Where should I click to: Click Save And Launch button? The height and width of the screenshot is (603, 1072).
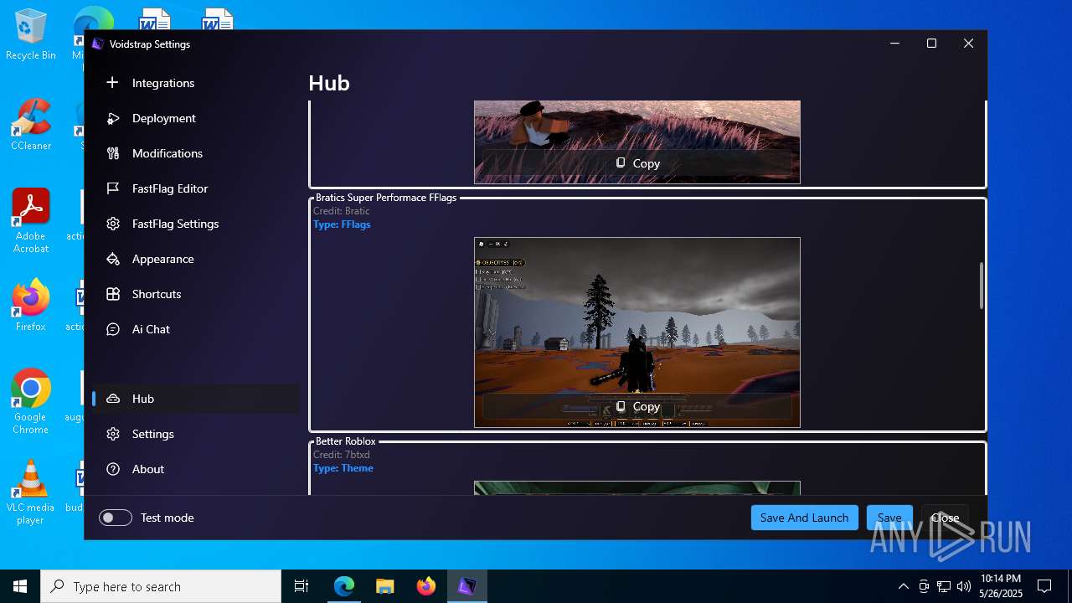[x=804, y=518]
